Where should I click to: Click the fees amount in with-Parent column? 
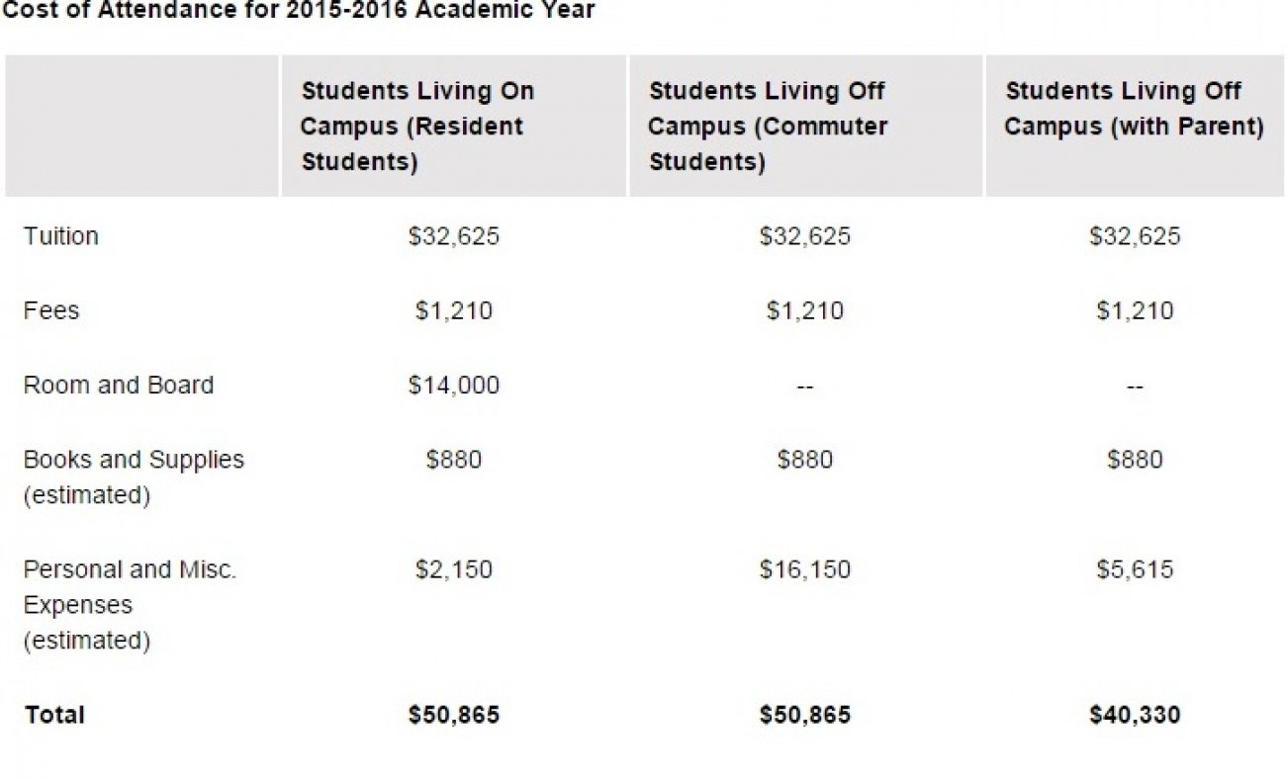pyautogui.click(x=1134, y=310)
